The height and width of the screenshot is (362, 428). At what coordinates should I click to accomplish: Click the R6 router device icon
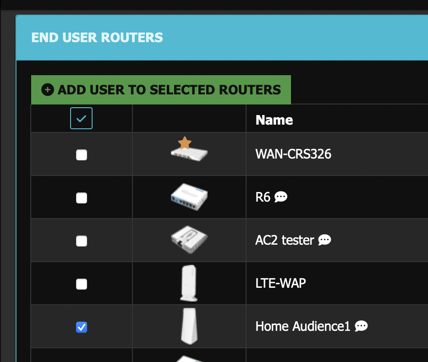[189, 197]
